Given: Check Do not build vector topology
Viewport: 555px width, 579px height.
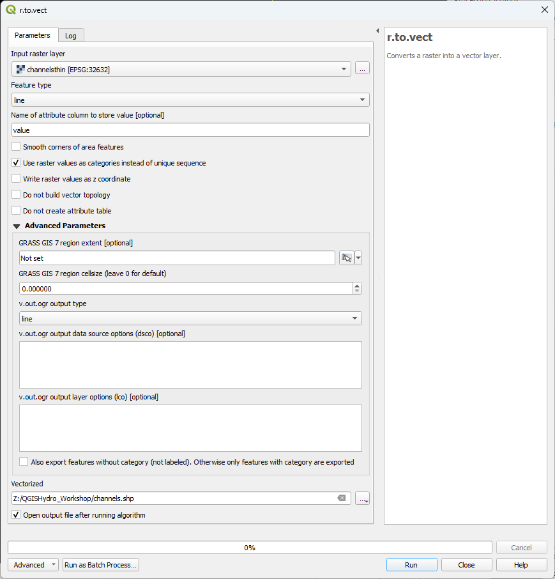Looking at the screenshot, I should pos(15,194).
